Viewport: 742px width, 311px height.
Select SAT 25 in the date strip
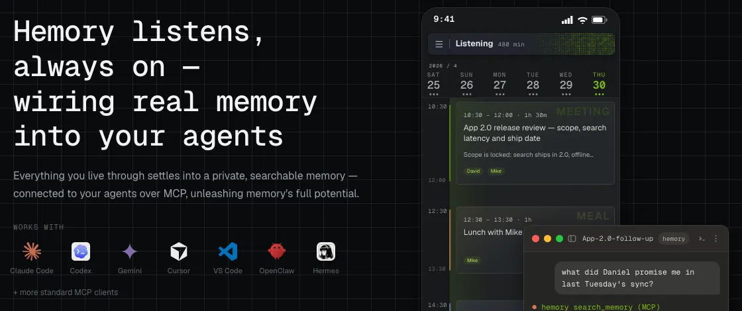pos(433,83)
